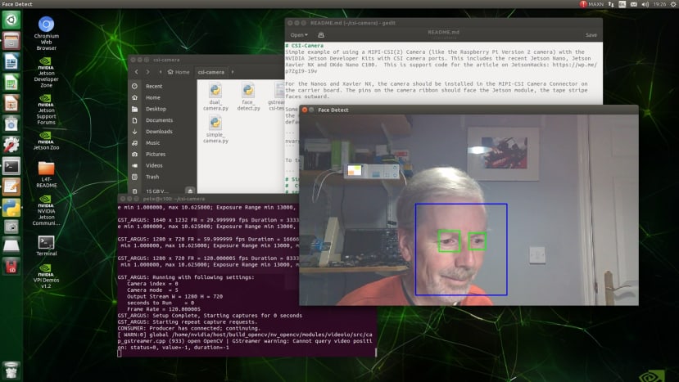The height and width of the screenshot is (382, 679).
Task: Click the Face Detect window title bar
Action: (469, 110)
